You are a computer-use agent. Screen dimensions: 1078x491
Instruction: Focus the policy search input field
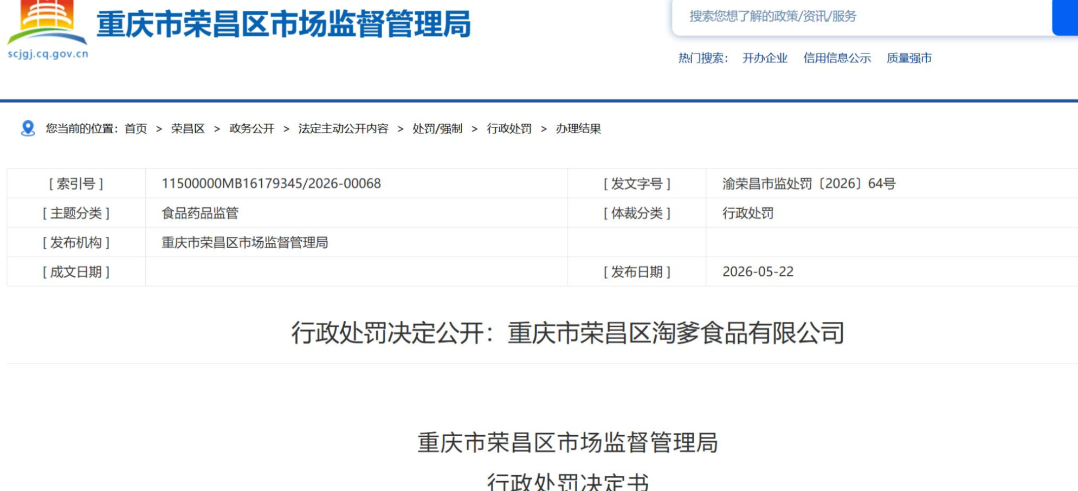pos(862,17)
